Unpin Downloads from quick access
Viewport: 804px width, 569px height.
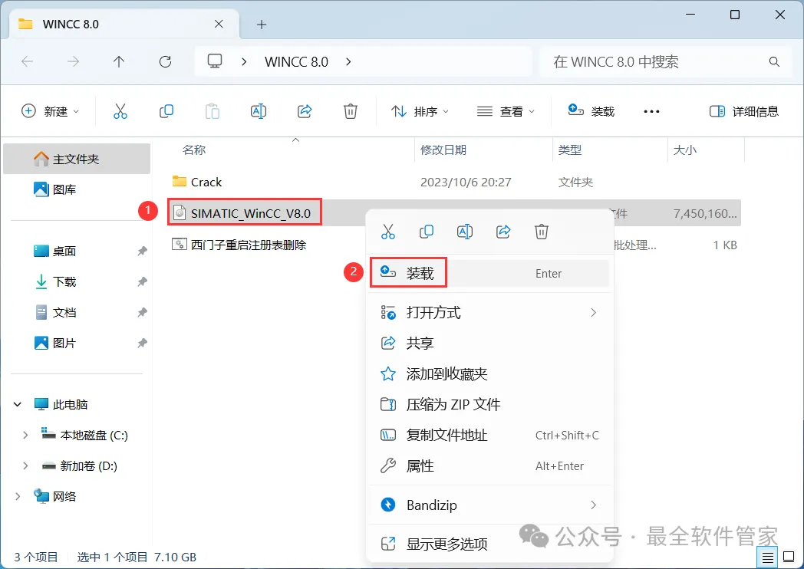(x=142, y=282)
